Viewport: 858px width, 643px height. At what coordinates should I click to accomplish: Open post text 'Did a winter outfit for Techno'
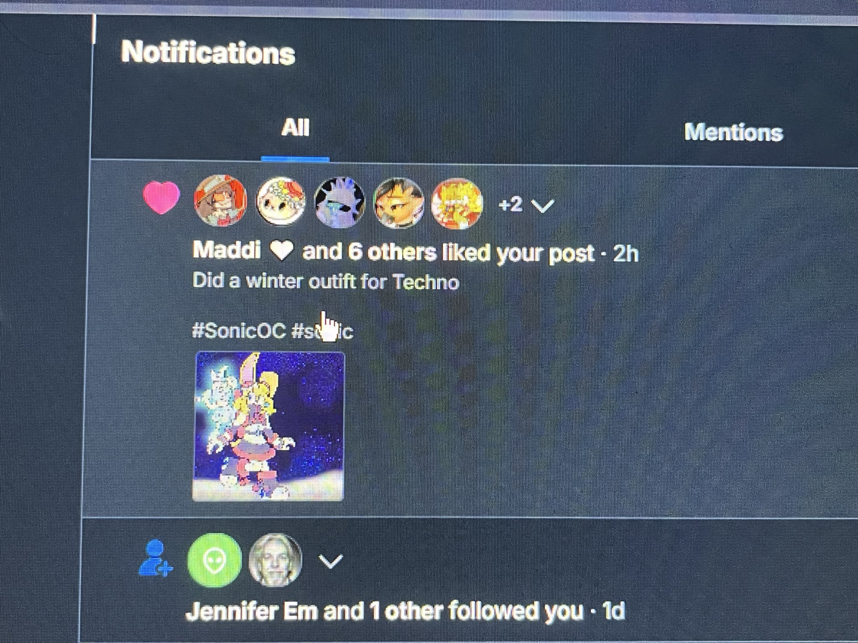326,282
